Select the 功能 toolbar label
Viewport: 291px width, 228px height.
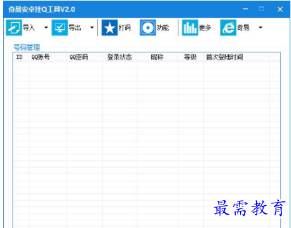[x=163, y=28]
